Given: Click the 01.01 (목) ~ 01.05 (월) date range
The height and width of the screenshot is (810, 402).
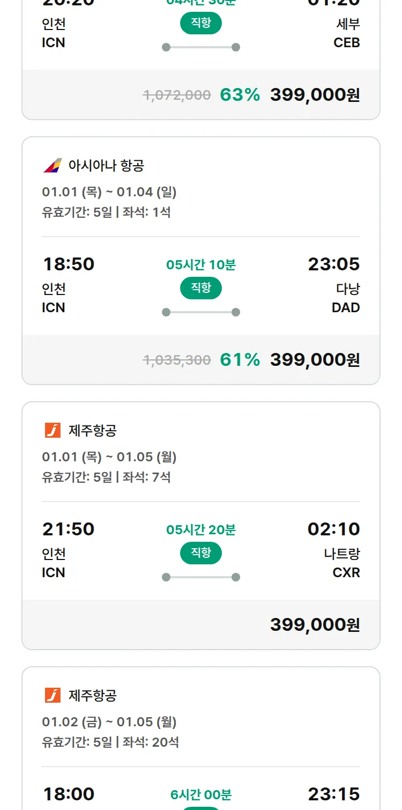Looking at the screenshot, I should click(x=109, y=456).
